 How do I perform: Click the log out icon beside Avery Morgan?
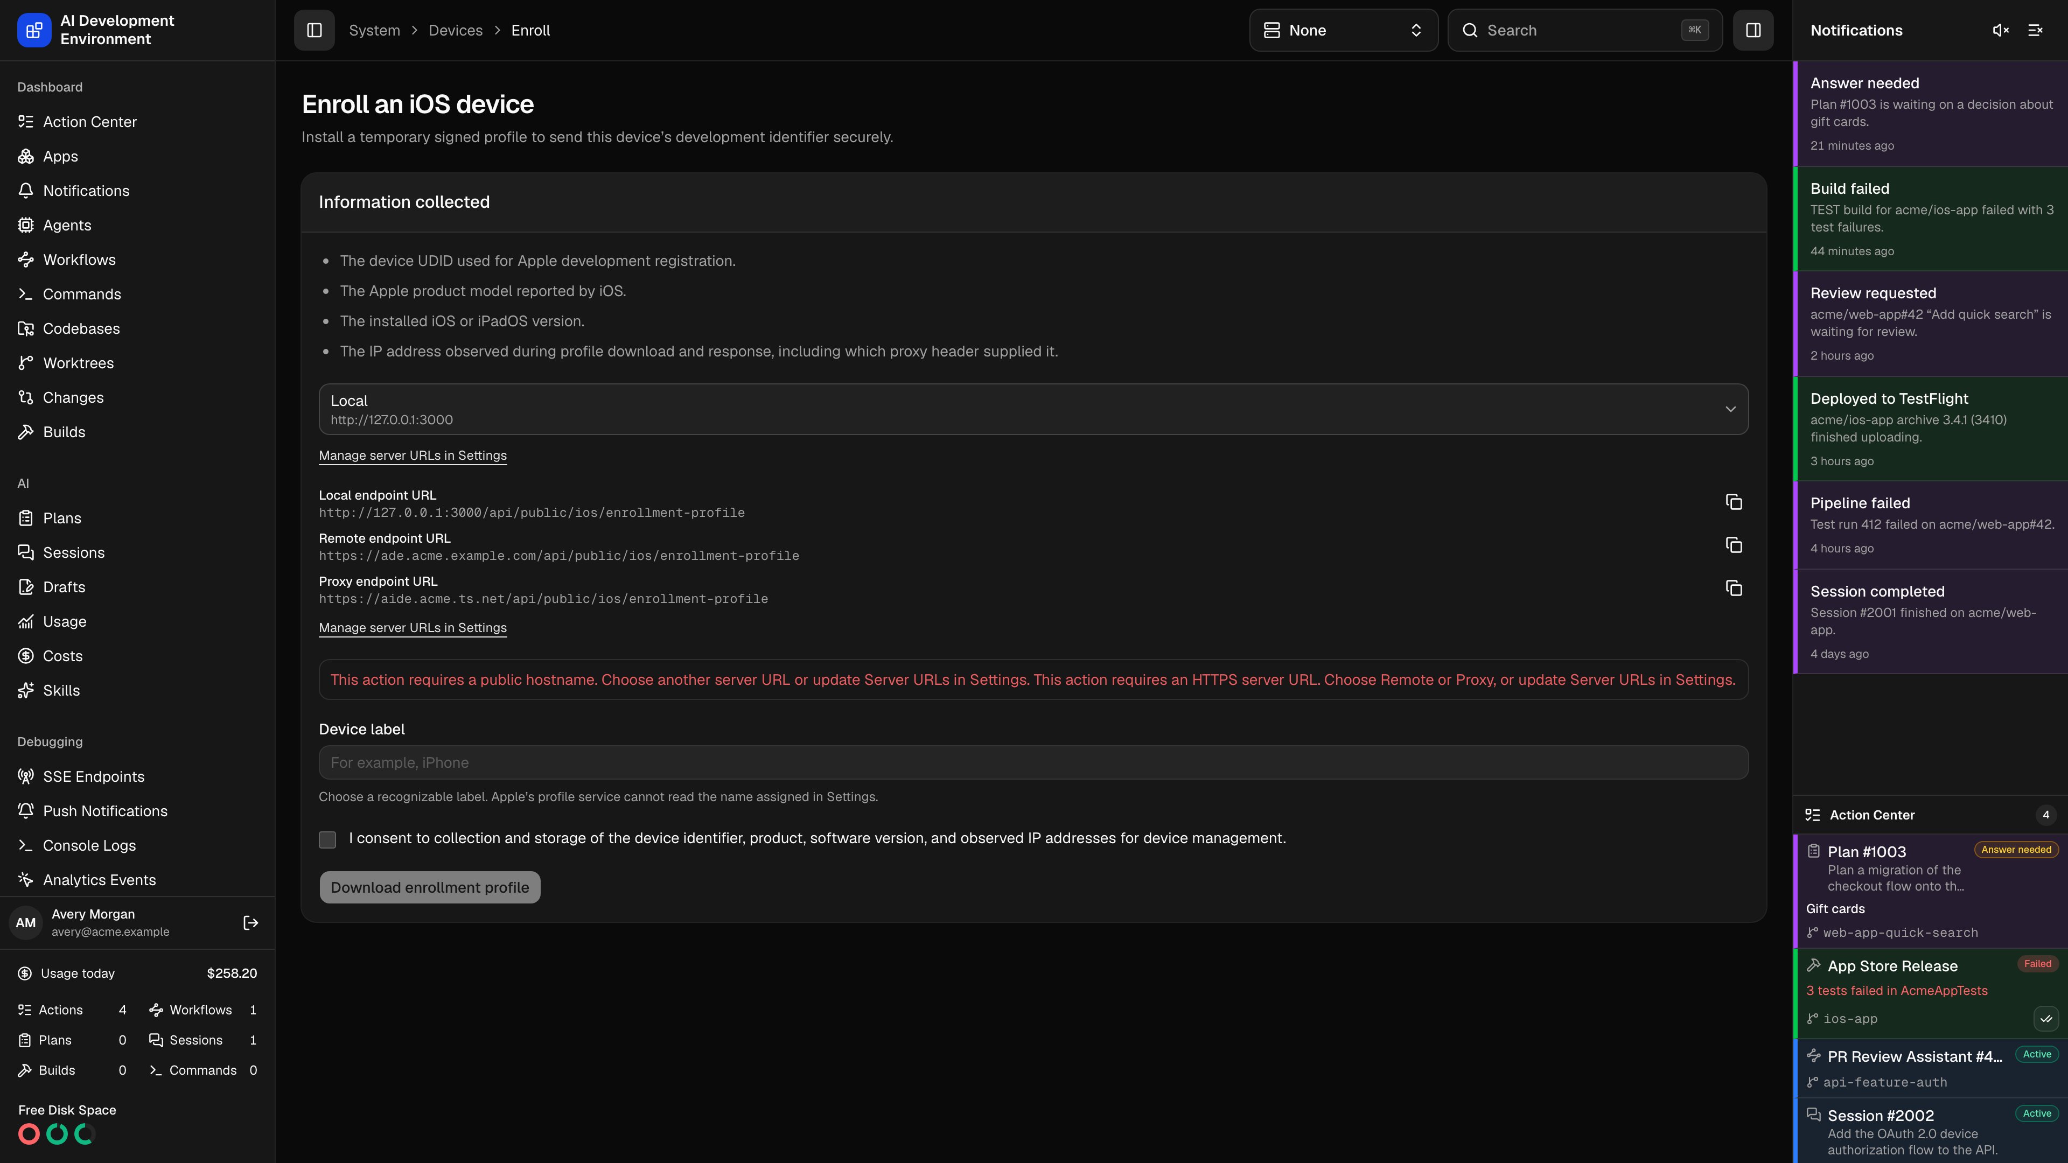[x=250, y=923]
